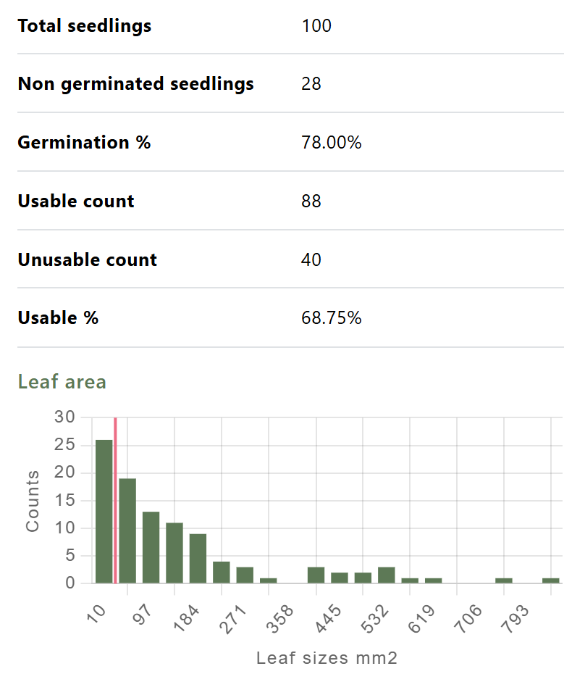Click the "Non germinated seedlings" label
This screenshot has width=585, height=674.
(135, 84)
